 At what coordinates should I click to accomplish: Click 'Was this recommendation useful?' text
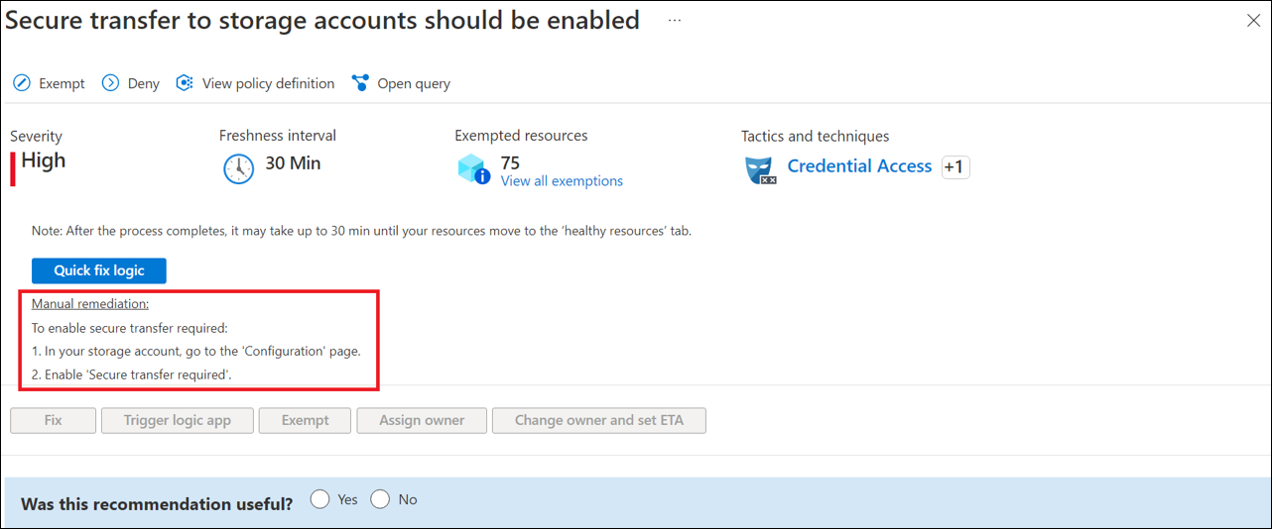point(157,504)
